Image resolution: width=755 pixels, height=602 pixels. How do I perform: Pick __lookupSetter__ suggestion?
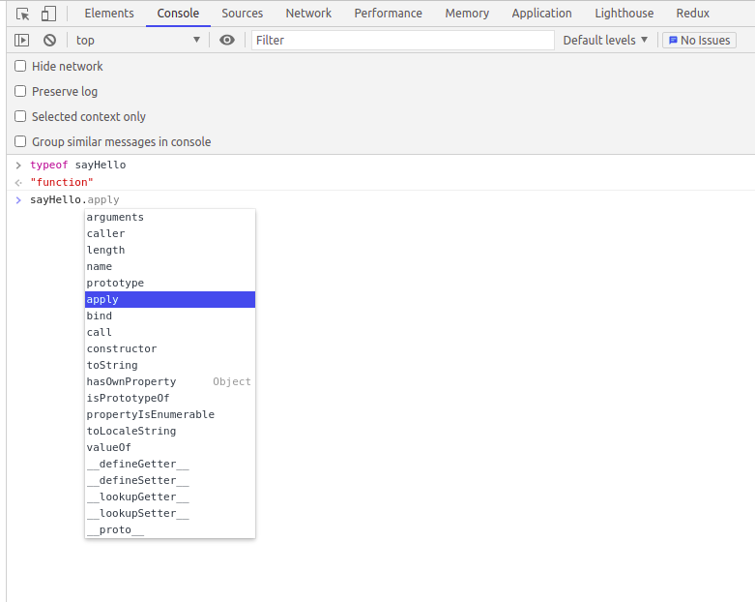click(170, 513)
